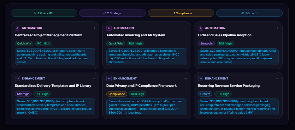Select the 2 Strategic filter tab

[x=113, y=13]
